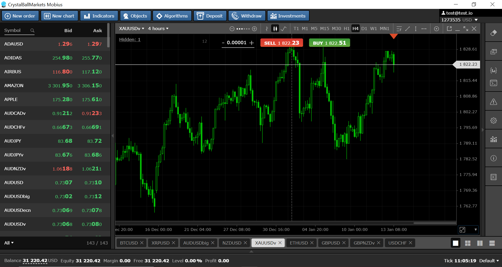Image resolution: width=502 pixels, height=267 pixels.
Task: Click the New order button
Action: [20, 16]
